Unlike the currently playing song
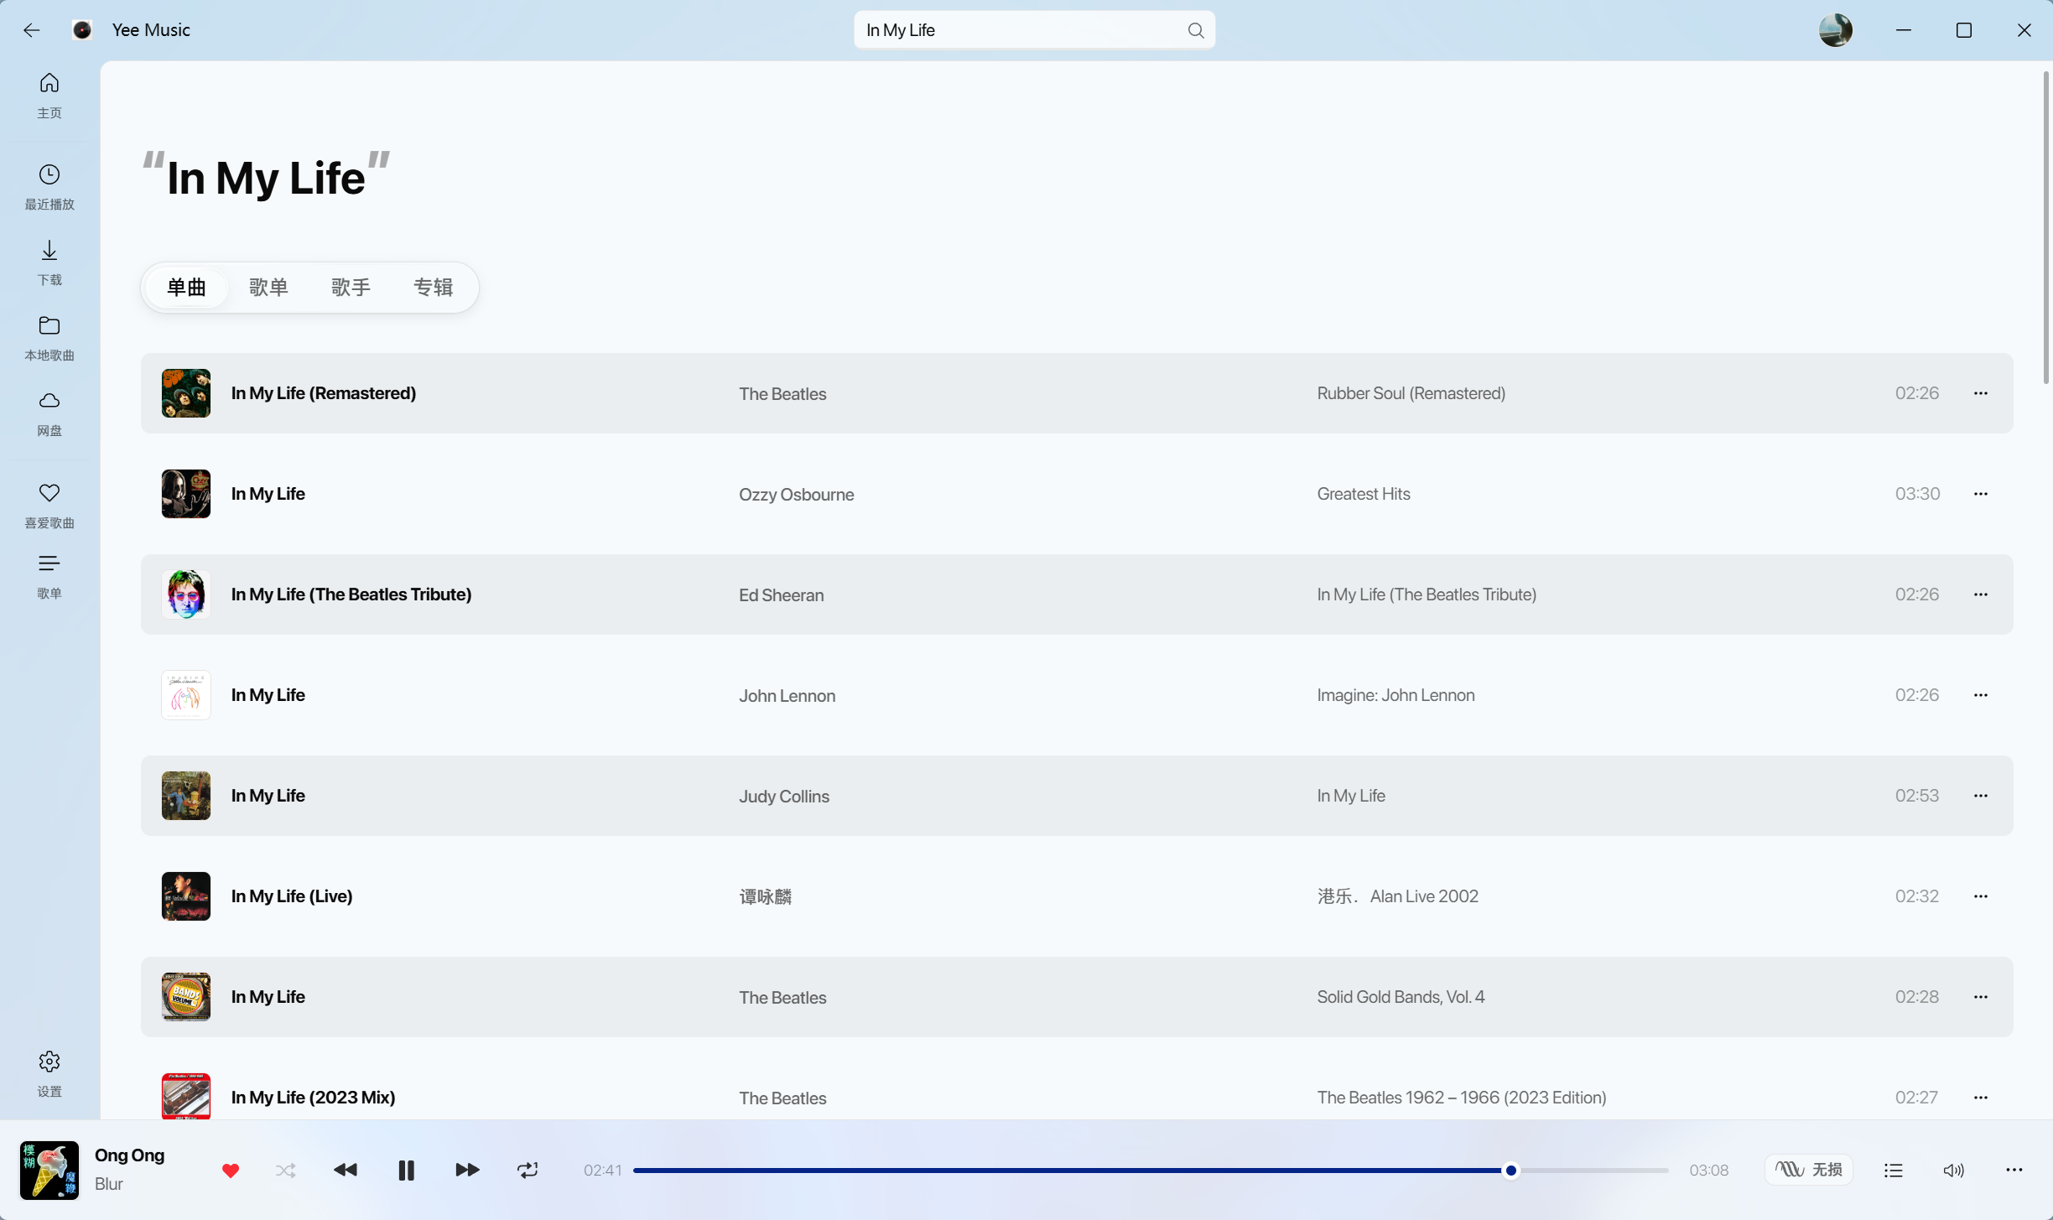 pos(231,1170)
